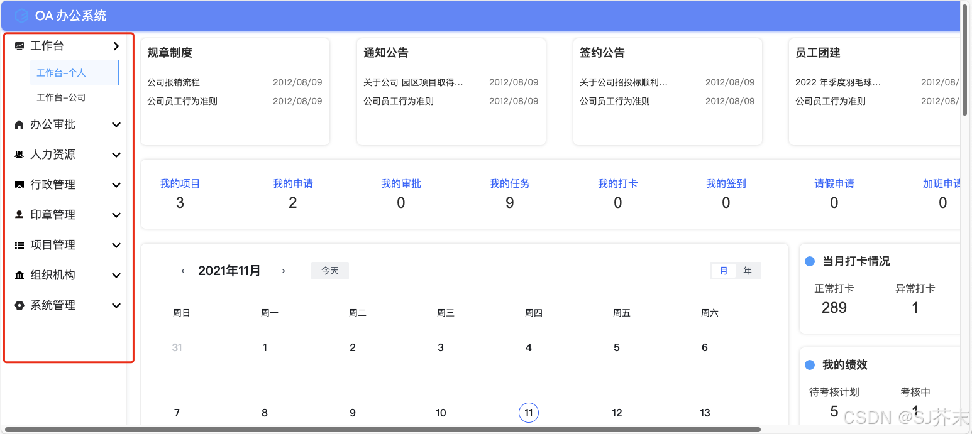The width and height of the screenshot is (972, 434).
Task: Open 关于公司 园区项目取得 notice
Action: 413,82
